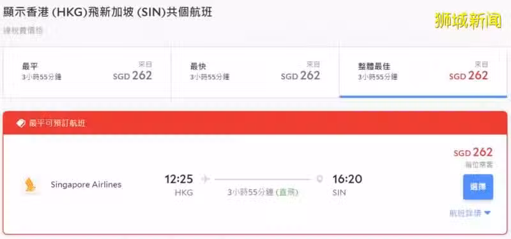This screenshot has width=511, height=239.
Task: Click the 16:20 arrival time
Action: tap(347, 179)
